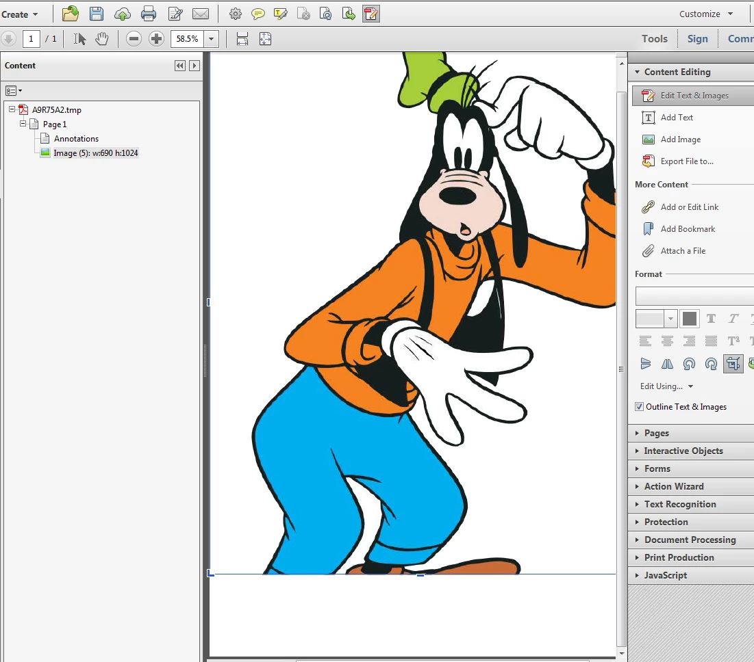This screenshot has width=754, height=662.
Task: Click the Add Text tool icon
Action: coord(648,118)
